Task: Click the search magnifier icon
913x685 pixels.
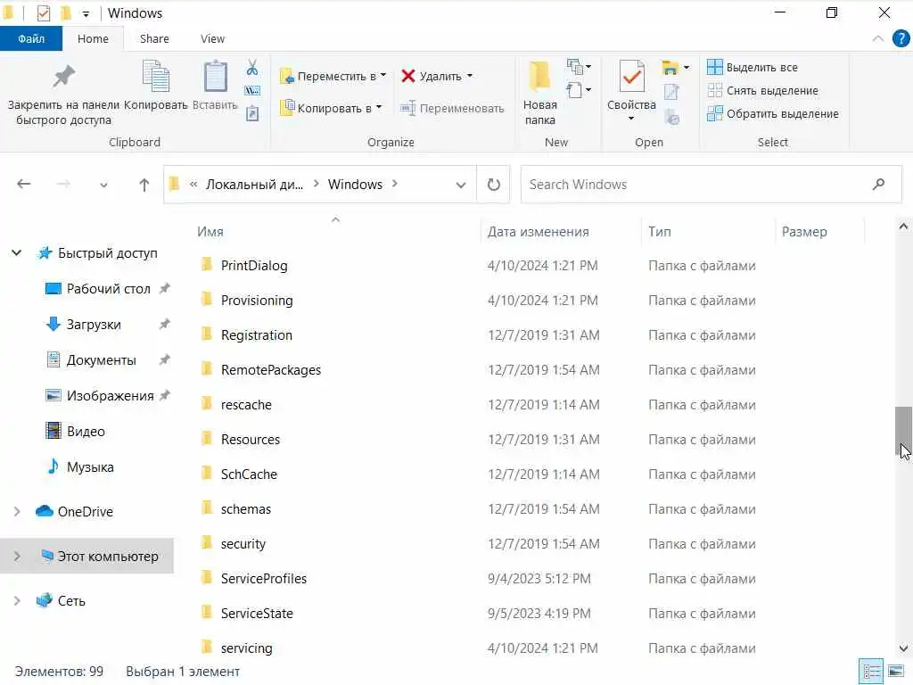Action: 878,185
